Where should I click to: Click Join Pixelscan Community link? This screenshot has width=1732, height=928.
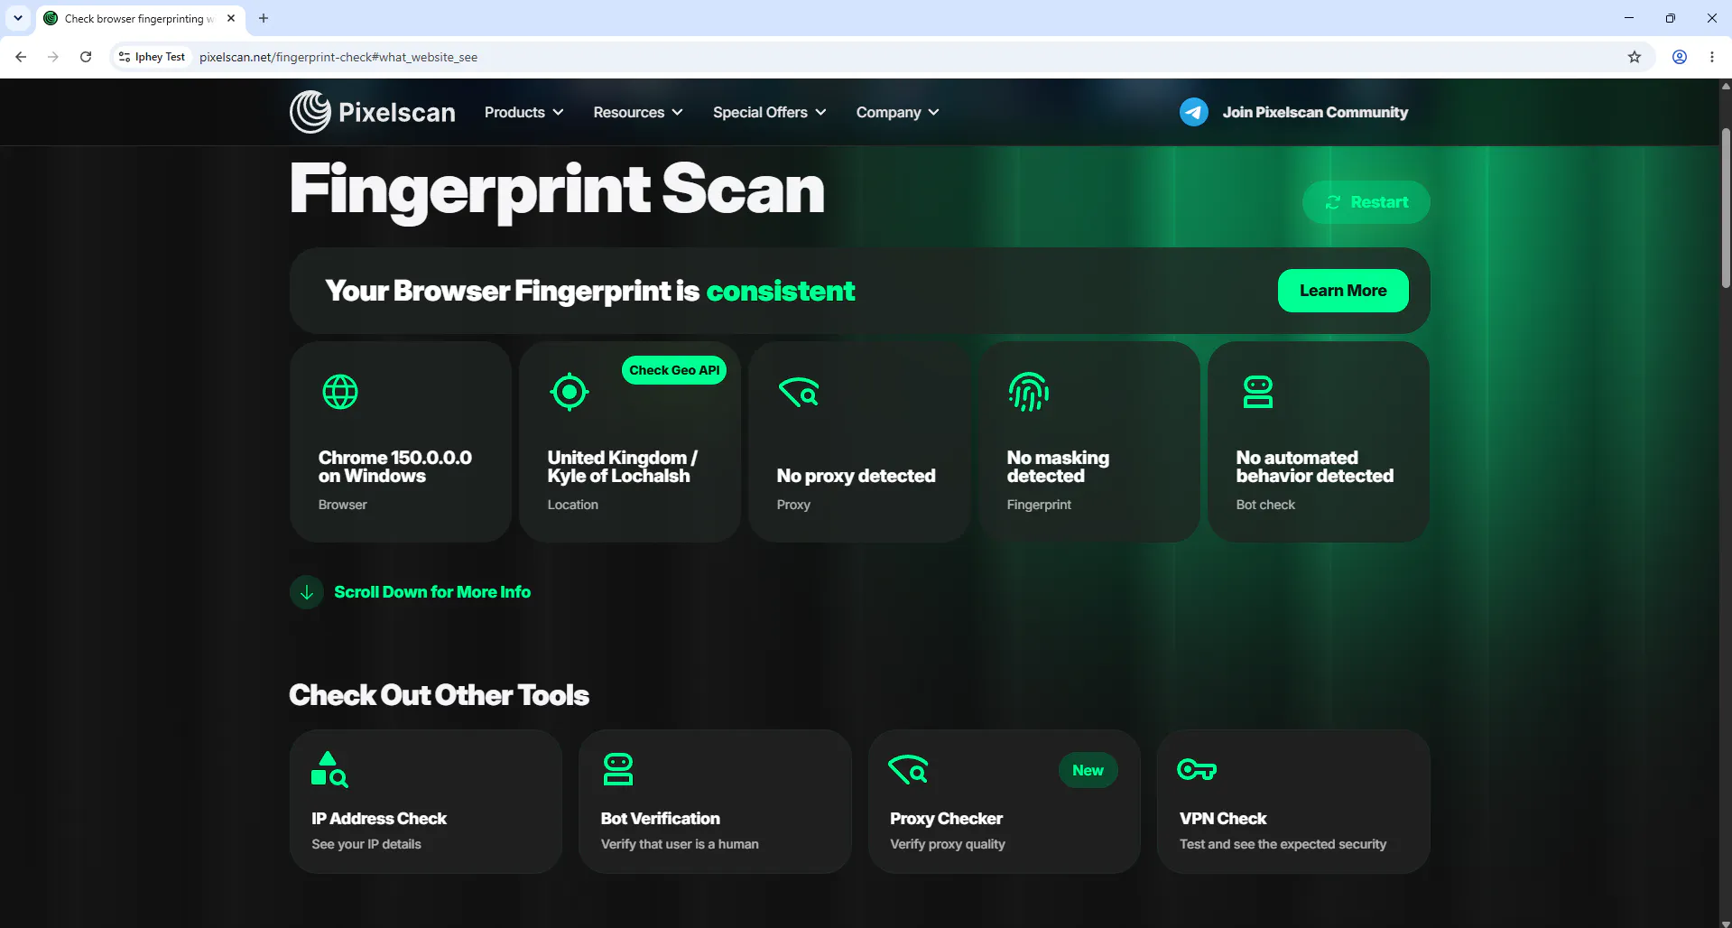point(1315,112)
